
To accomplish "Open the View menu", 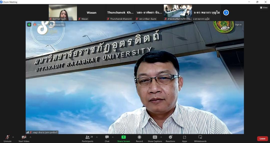I will coord(263,7).
